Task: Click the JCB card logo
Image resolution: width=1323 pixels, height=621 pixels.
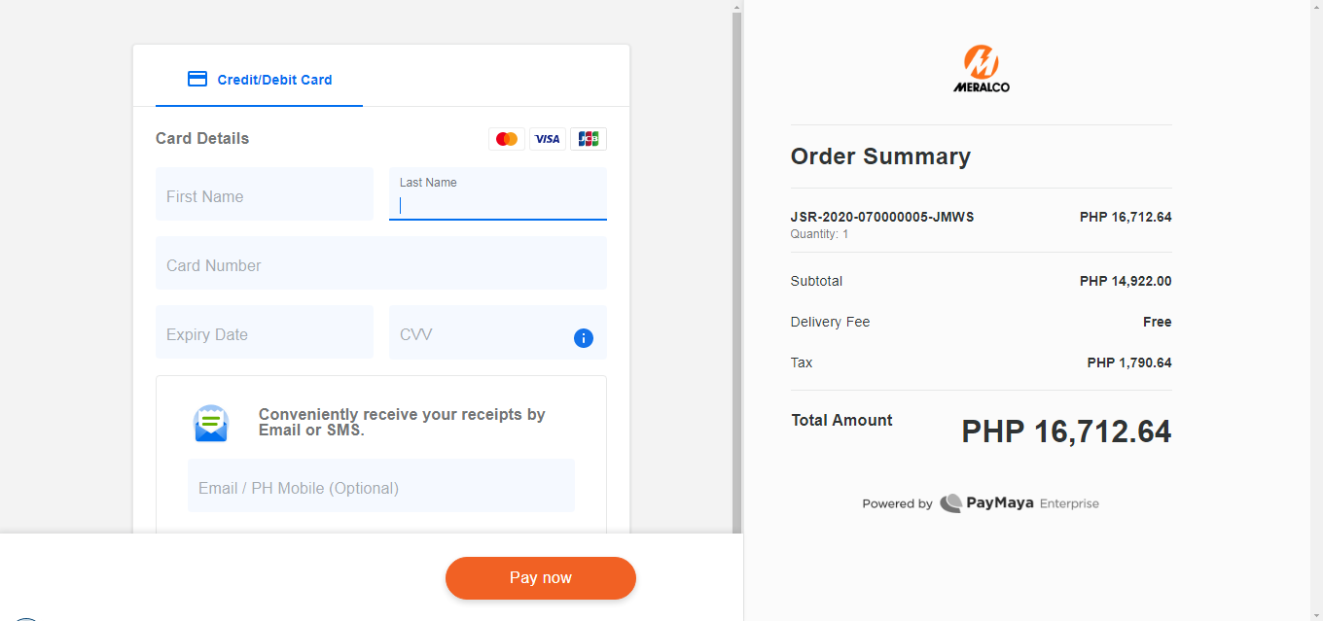Action: point(589,139)
